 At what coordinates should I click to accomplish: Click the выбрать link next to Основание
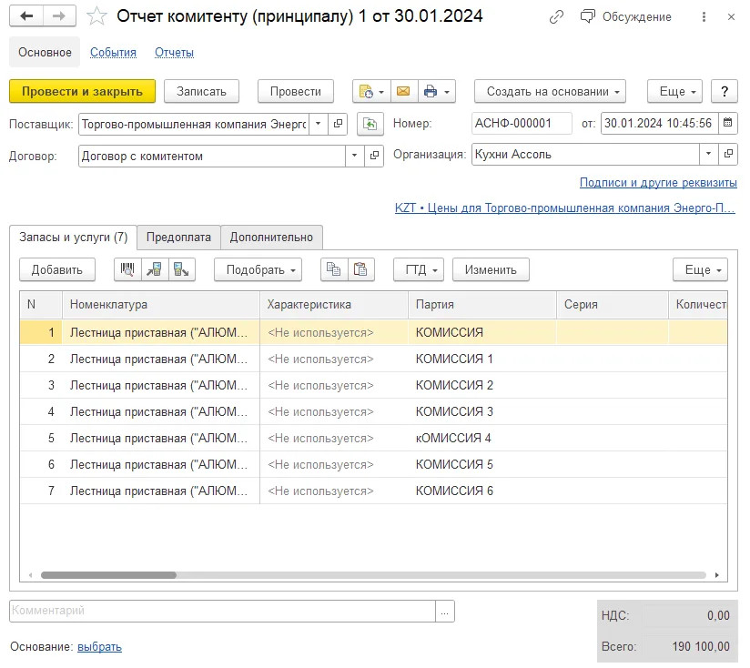point(99,646)
